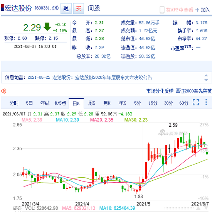Click the phone icon beside 在APP中查看

(162, 10)
